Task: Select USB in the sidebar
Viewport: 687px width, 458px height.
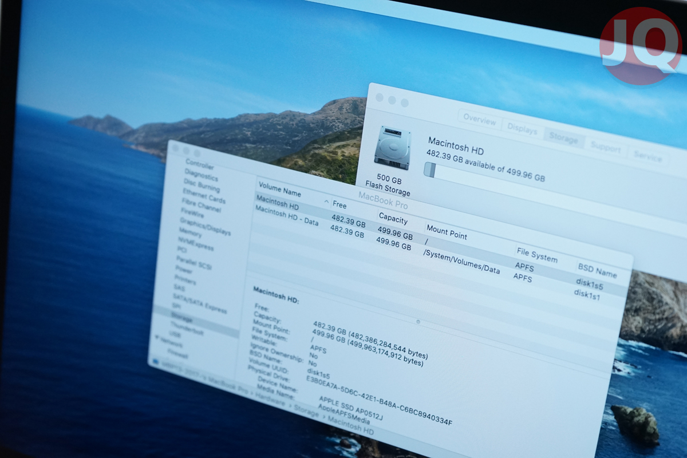Action: pyautogui.click(x=175, y=334)
